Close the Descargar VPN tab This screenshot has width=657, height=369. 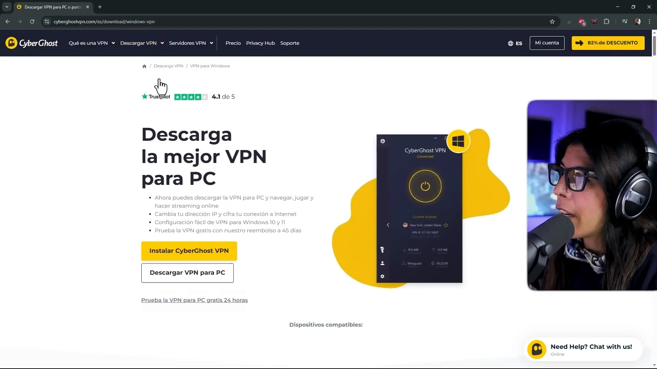88,7
